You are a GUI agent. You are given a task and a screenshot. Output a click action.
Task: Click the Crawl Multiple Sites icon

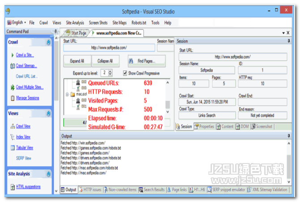click(13, 87)
